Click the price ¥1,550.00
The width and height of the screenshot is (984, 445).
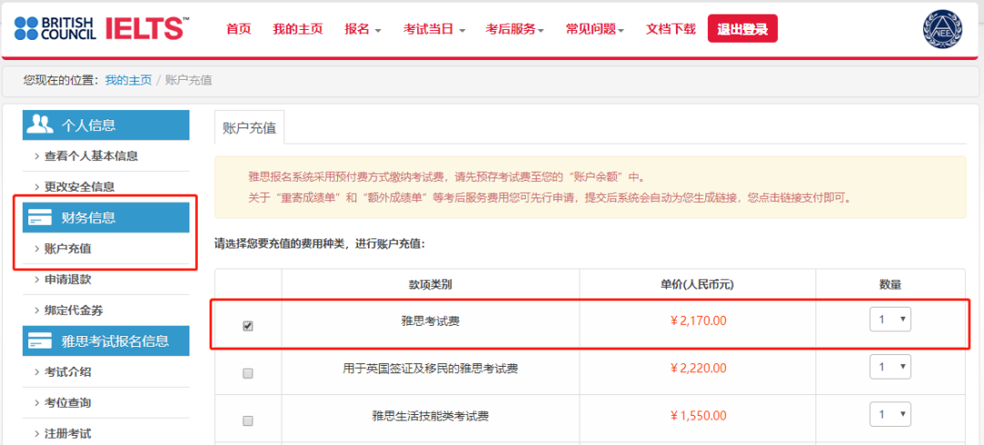tap(699, 416)
